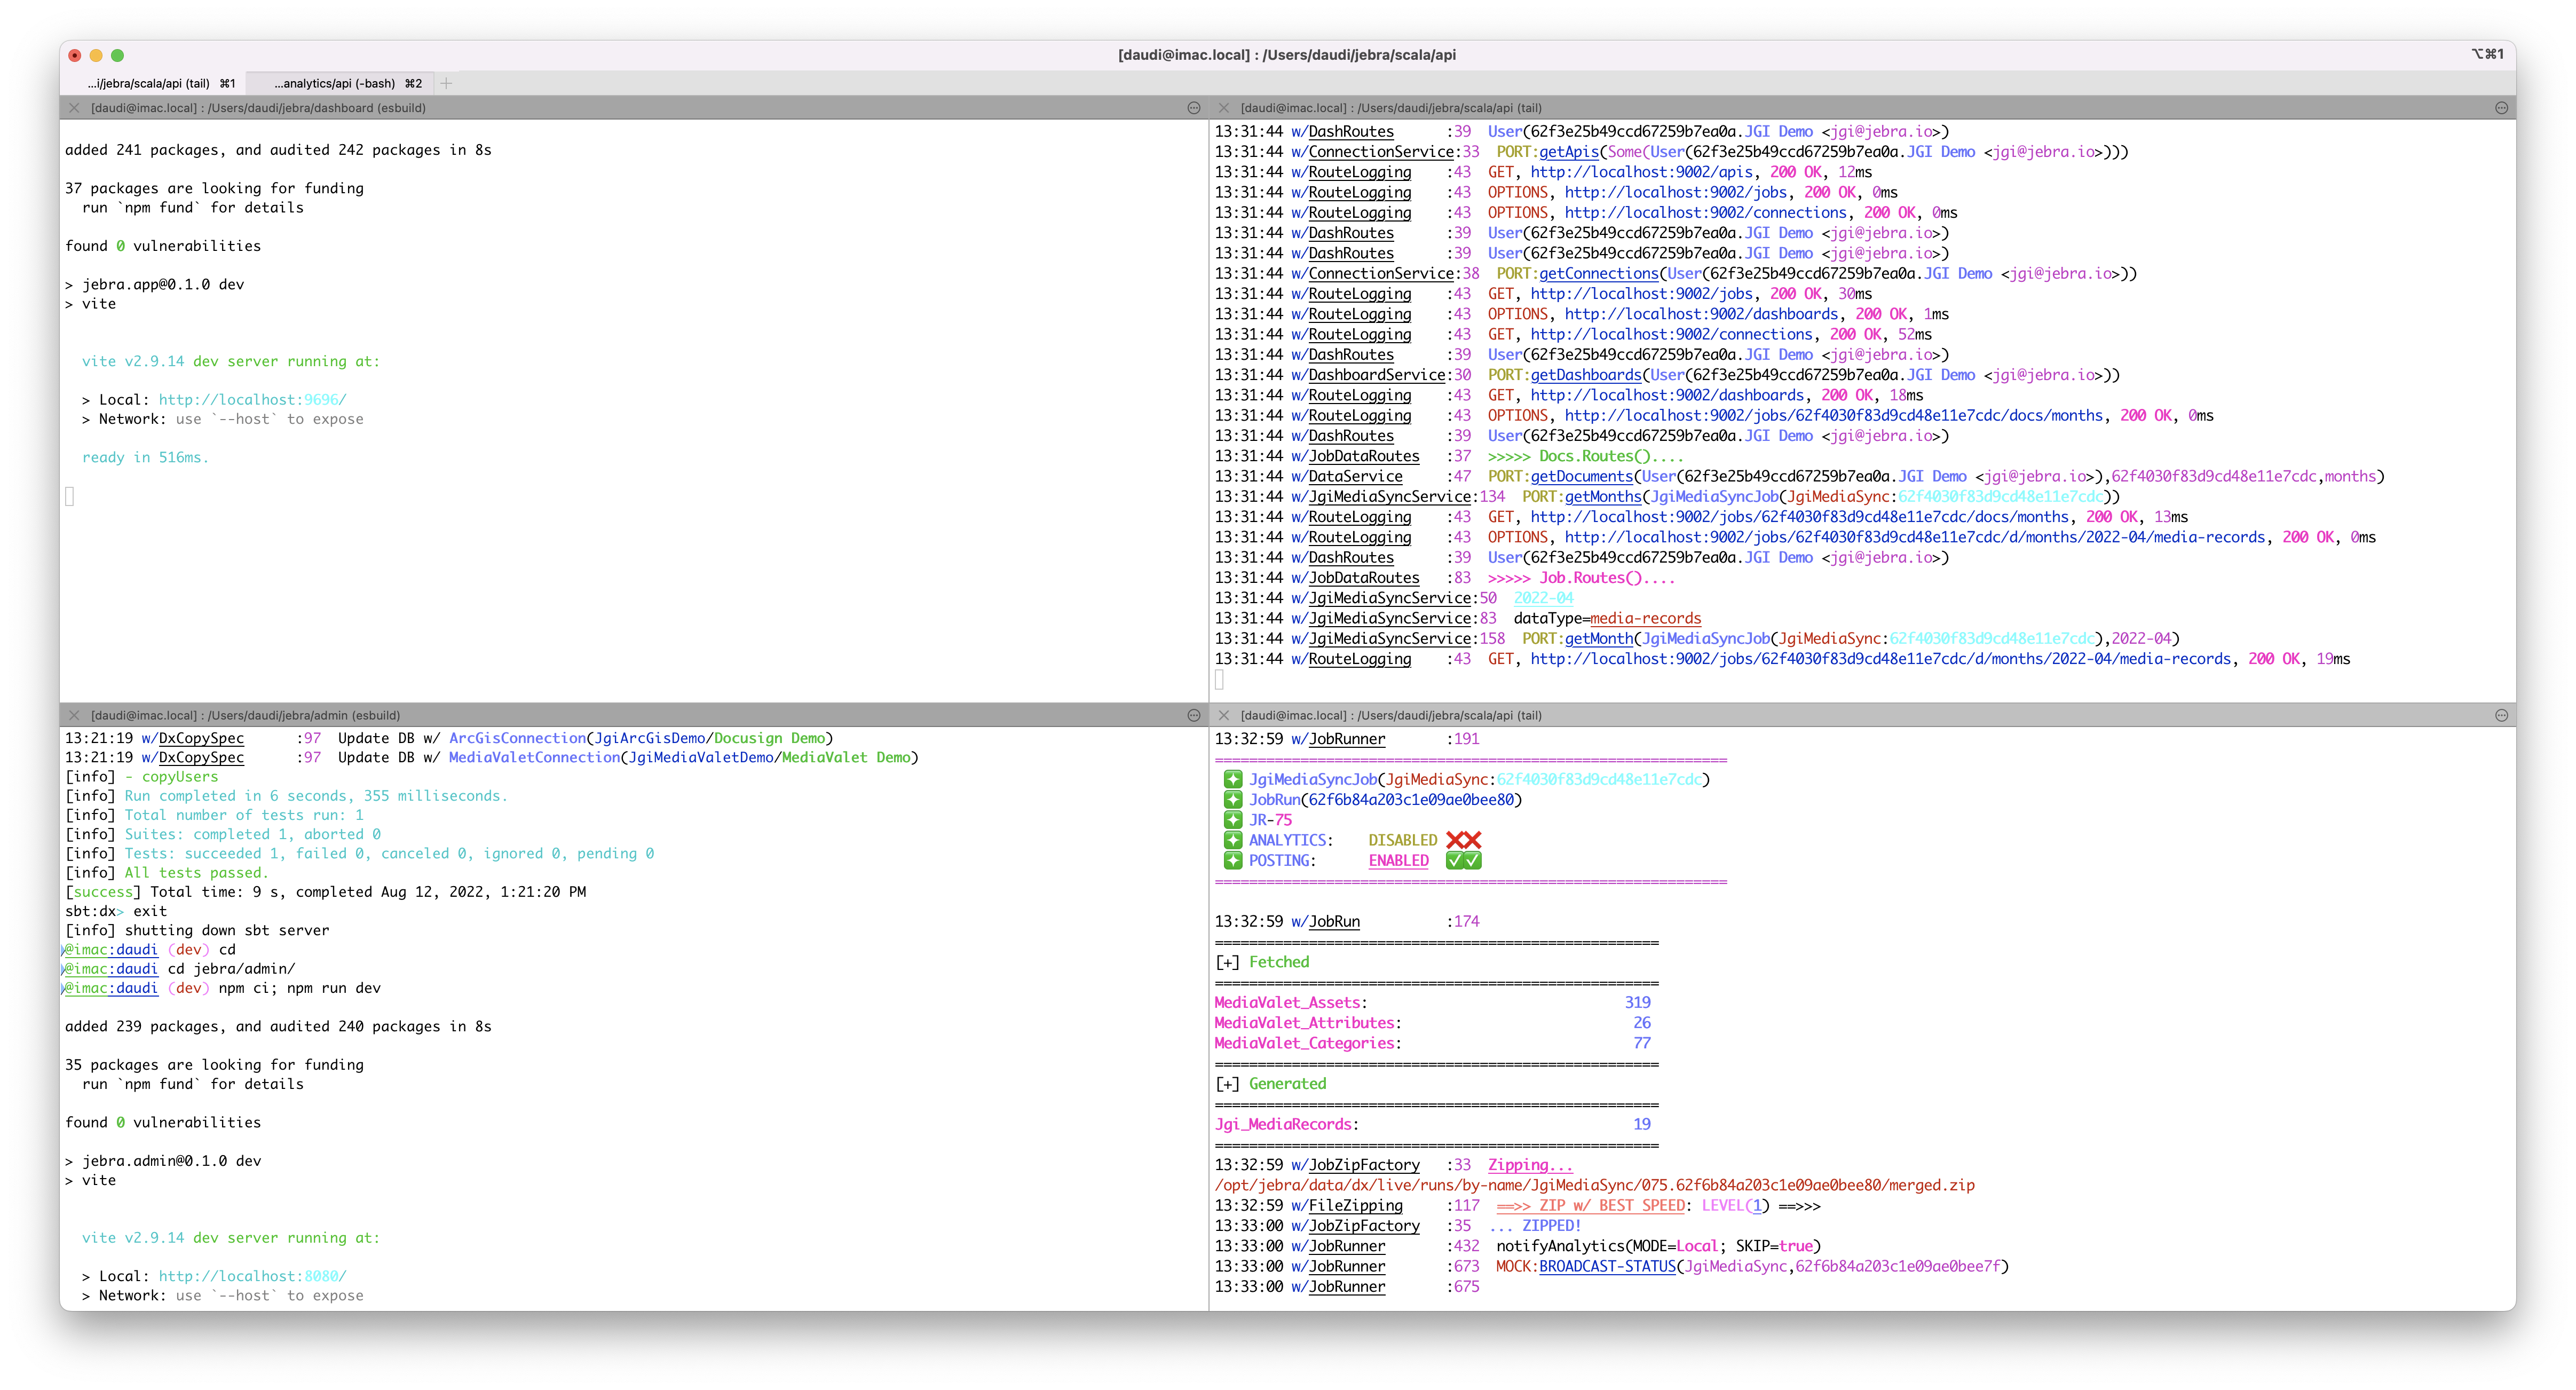
Task: Click the green zoom window button
Action: pos(117,55)
